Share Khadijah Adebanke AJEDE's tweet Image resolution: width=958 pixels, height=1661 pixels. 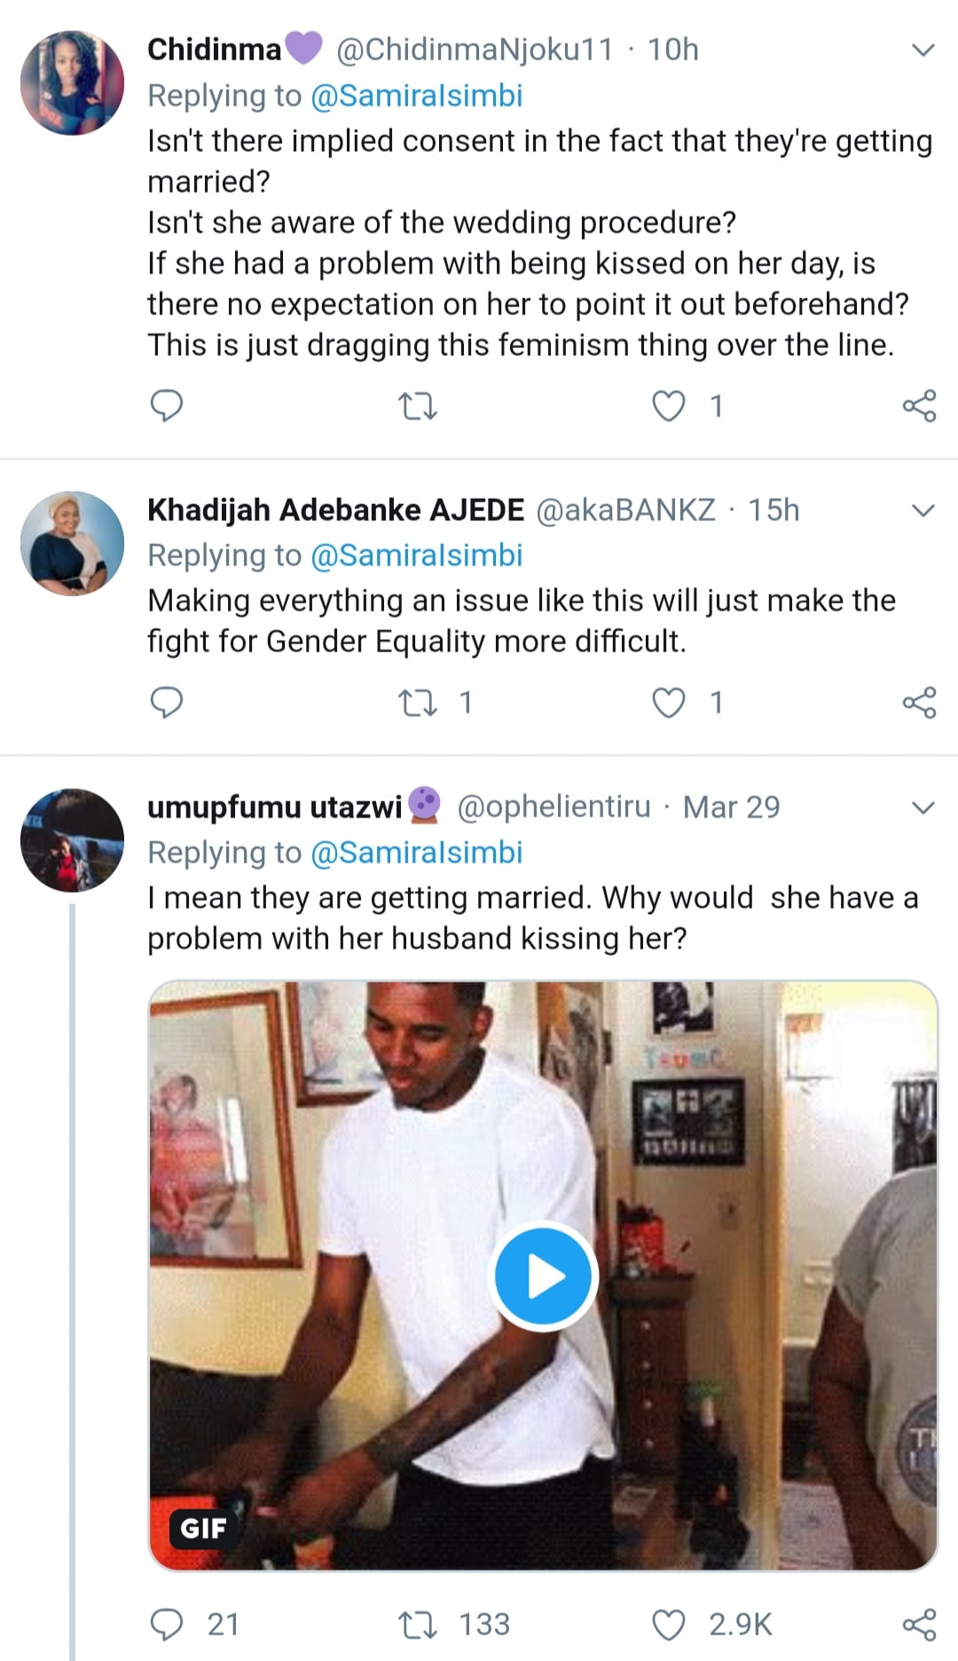tap(919, 703)
